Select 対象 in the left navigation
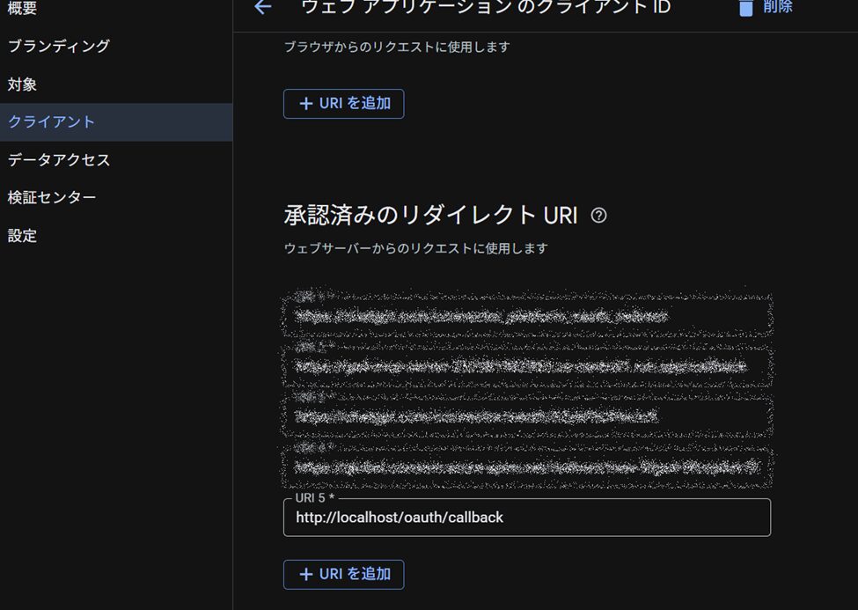858x610 pixels. [23, 85]
